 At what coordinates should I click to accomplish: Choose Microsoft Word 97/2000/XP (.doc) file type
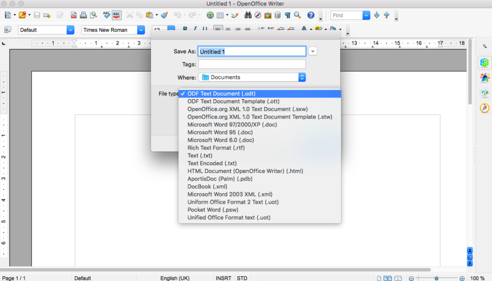[x=232, y=125]
